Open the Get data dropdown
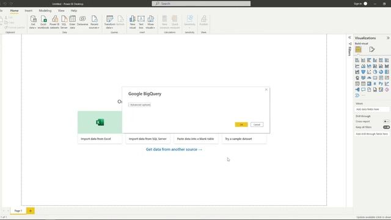The image size is (391, 220). point(33,22)
